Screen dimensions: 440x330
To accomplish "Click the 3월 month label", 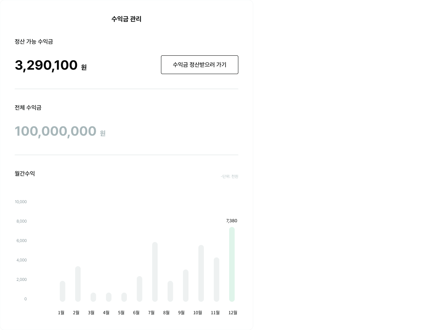I will (x=91, y=313).
